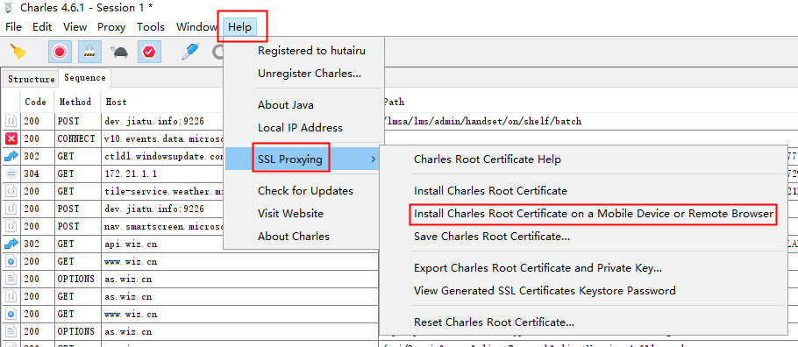
Task: Click JSON icon on tile-service.weather row
Action: [11, 191]
